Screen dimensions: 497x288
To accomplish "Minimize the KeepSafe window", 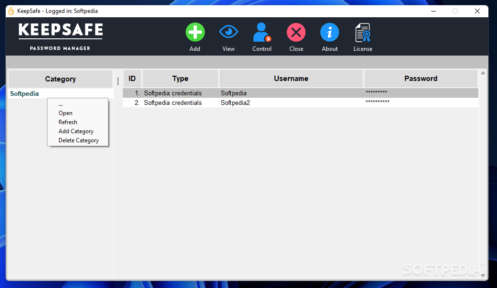I will coord(434,11).
